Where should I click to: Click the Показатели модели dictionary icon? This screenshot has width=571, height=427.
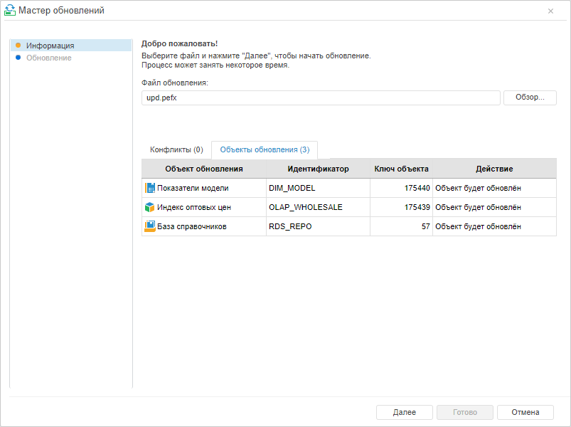coord(149,188)
